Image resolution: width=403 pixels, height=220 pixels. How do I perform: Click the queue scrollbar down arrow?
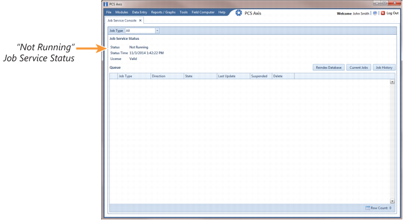click(392, 202)
